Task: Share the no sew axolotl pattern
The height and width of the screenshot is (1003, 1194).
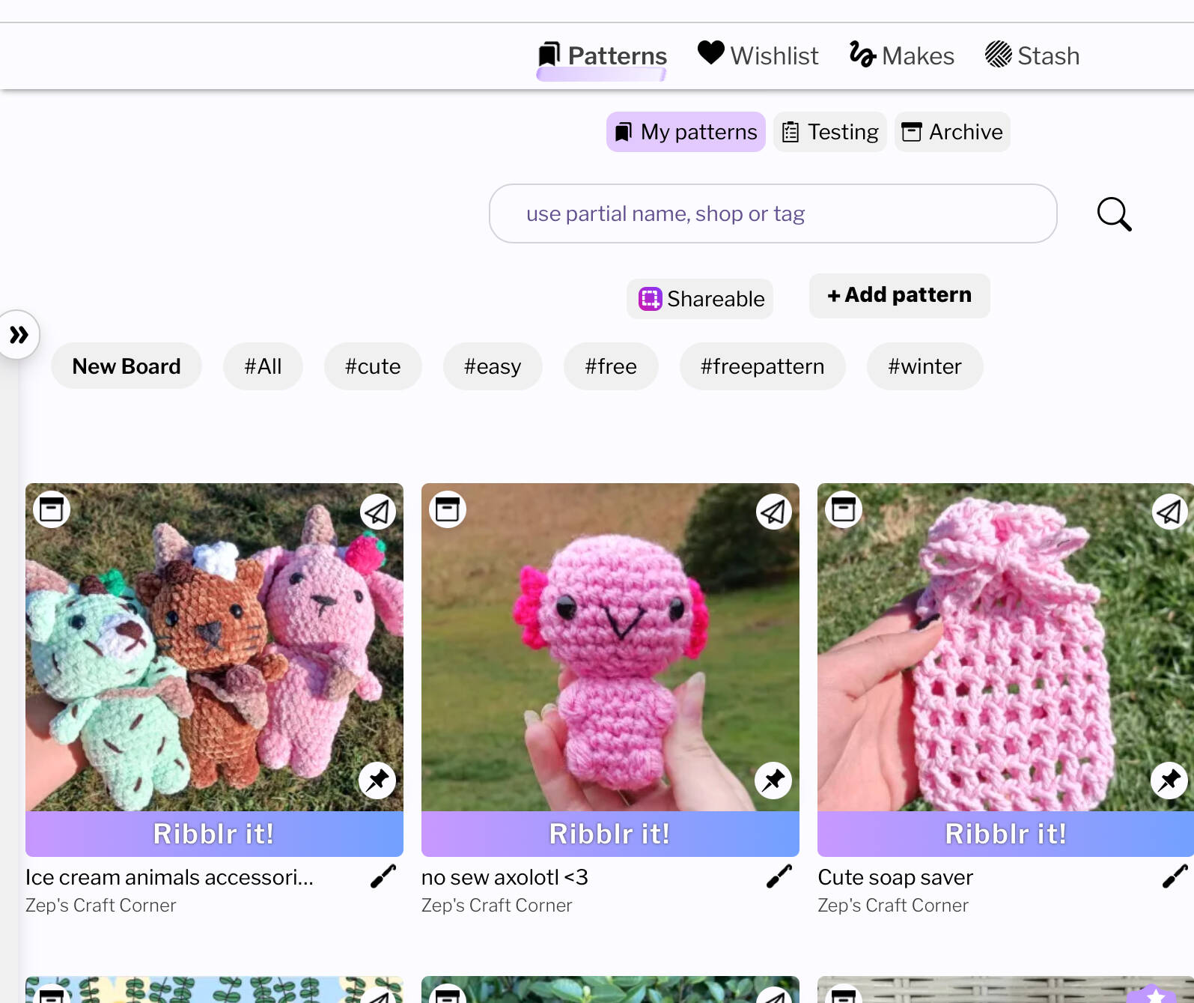Action: 773,512
